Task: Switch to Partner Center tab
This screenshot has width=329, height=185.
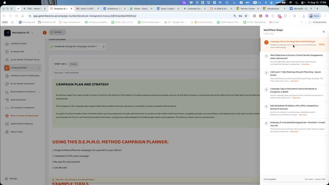Action: coord(247,9)
